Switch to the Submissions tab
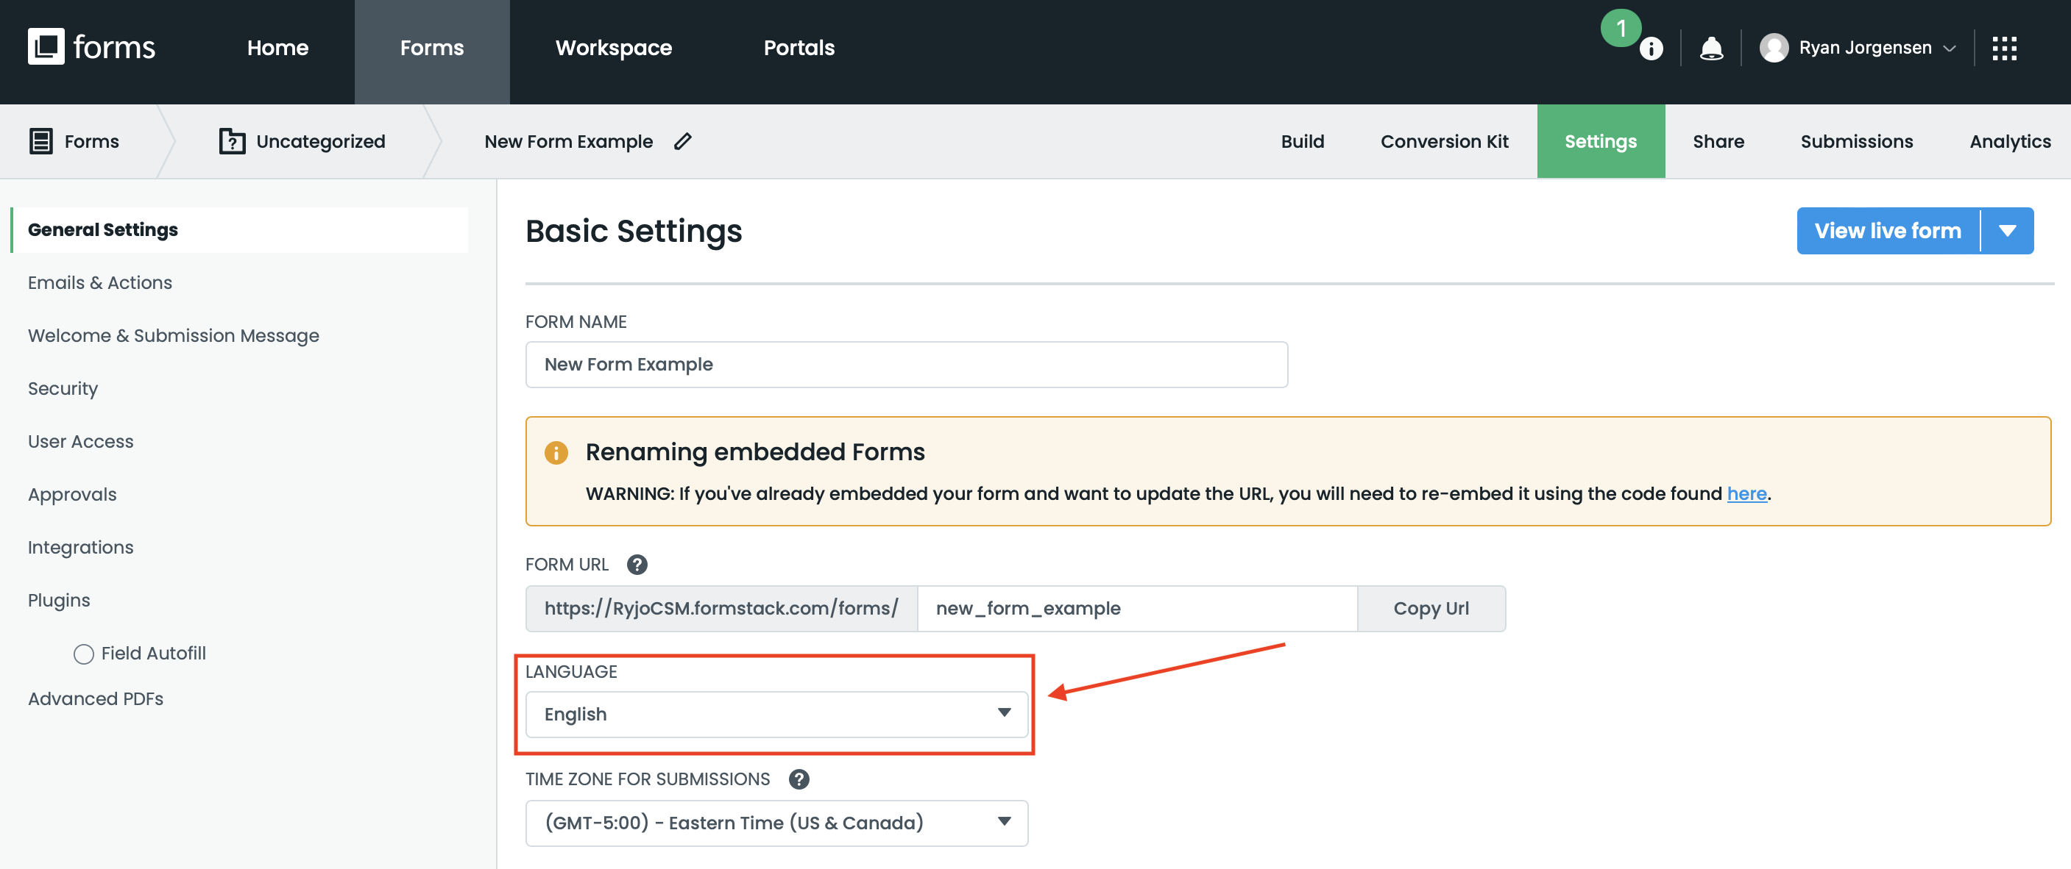Viewport: 2071px width, 869px height. coord(1855,141)
